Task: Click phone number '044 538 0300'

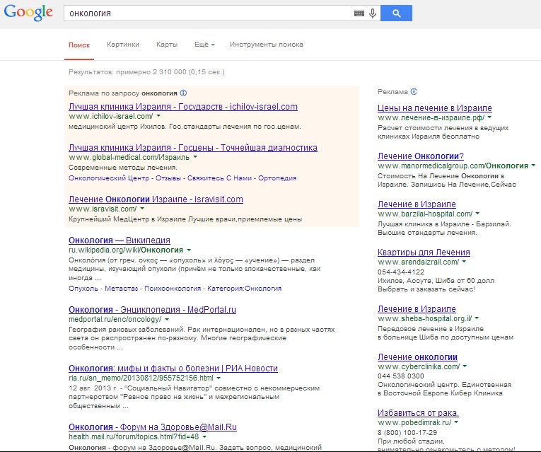Action: pos(400,376)
